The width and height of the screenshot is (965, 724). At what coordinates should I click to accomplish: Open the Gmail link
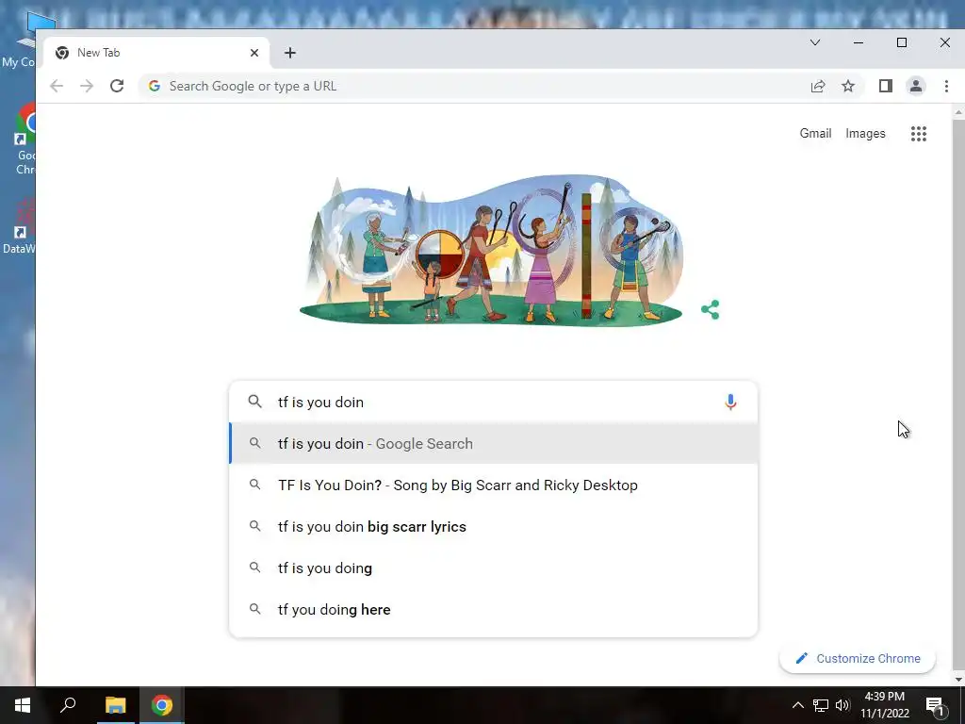[x=815, y=134]
